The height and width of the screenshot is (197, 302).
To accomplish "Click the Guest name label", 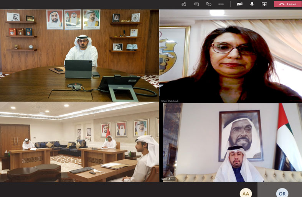I will [x=164, y=179].
